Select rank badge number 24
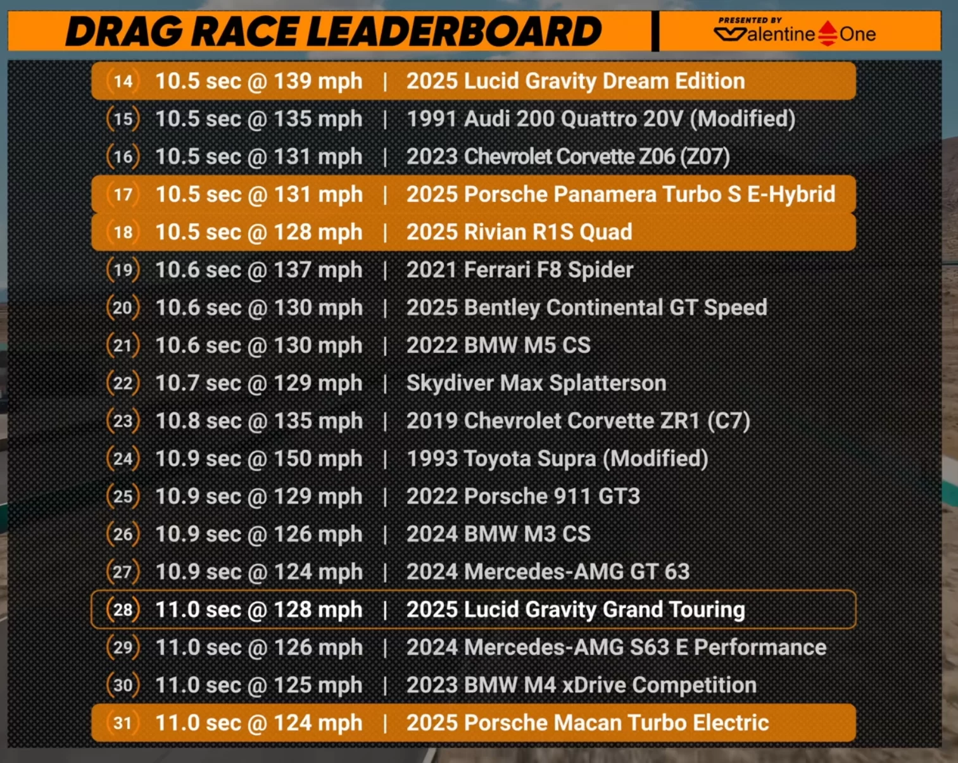The width and height of the screenshot is (958, 763). click(x=123, y=459)
